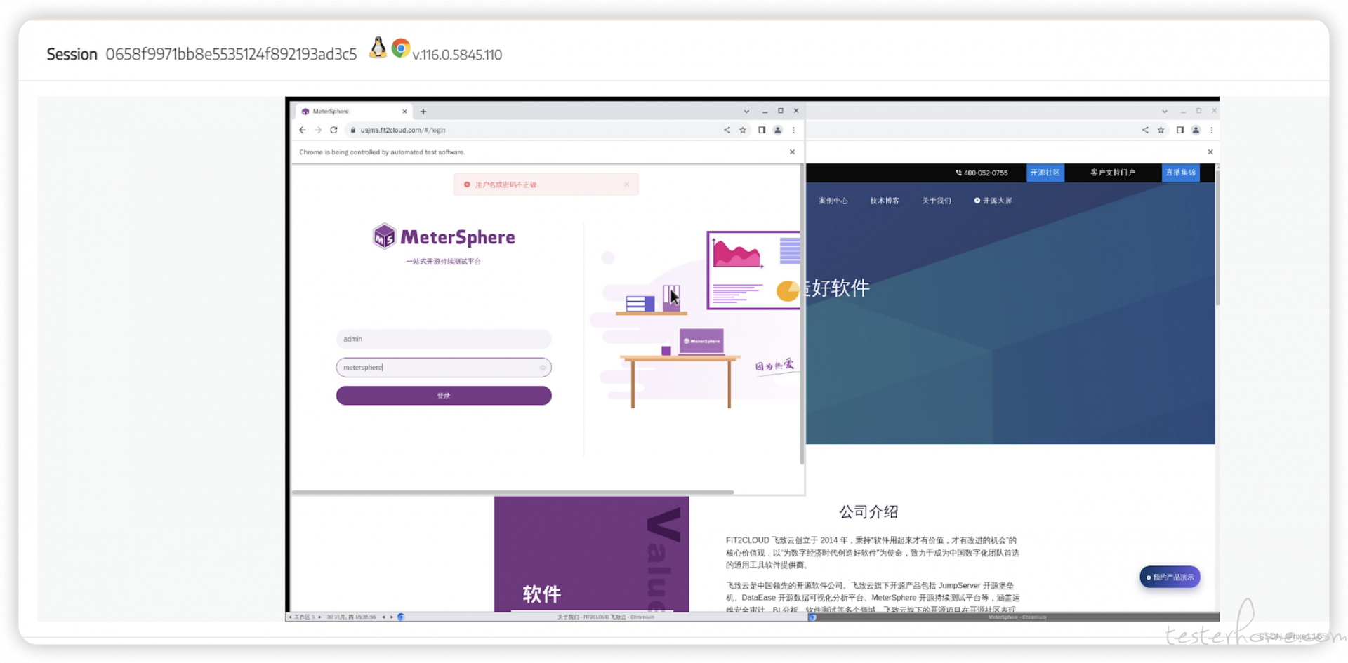
Task: Open Chrome menu in FIT2CLOUD background window
Action: point(1212,130)
